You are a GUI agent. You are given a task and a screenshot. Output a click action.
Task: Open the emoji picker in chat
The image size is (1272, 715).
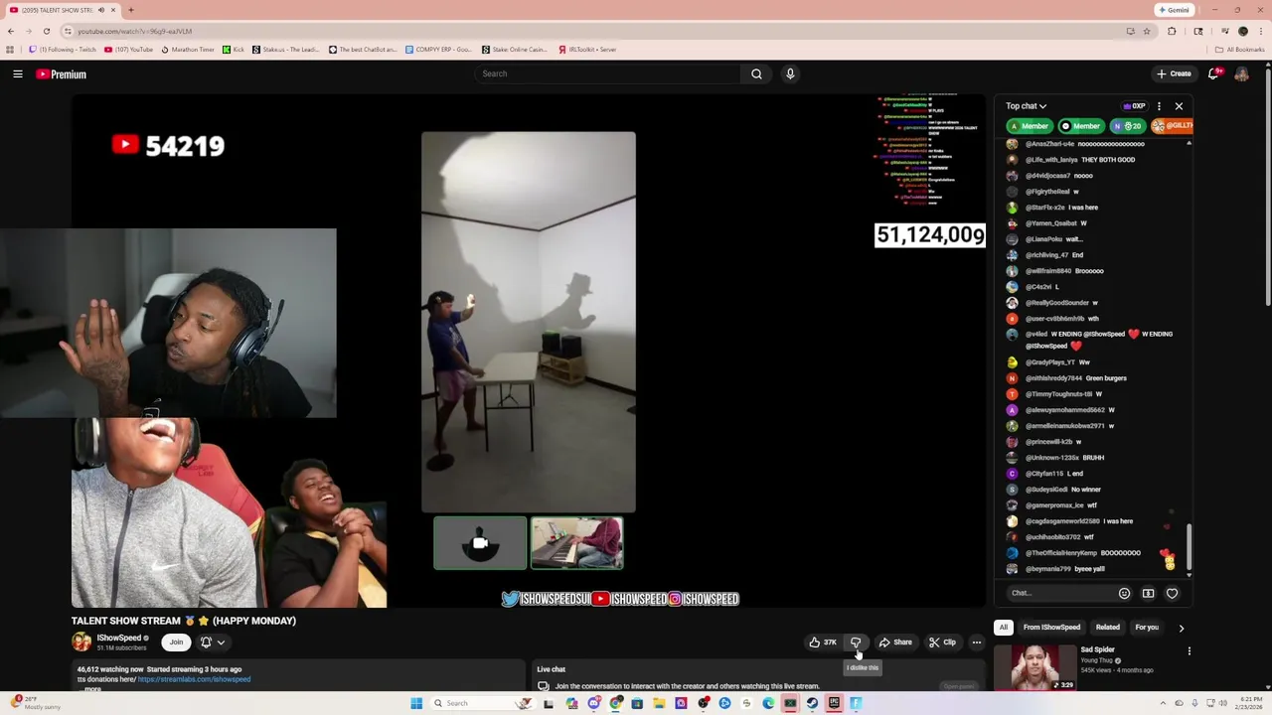click(x=1124, y=593)
